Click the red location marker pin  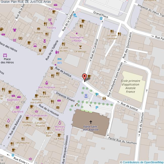tap(85, 77)
